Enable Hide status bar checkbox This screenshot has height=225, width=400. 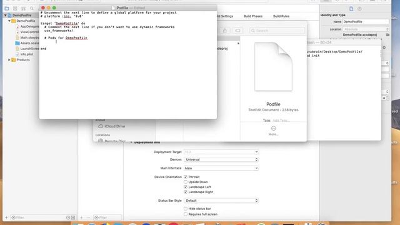186,209
